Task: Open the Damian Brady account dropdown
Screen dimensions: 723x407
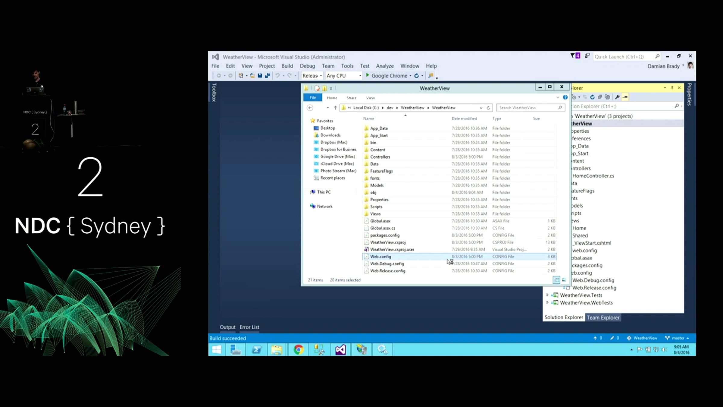Action: click(x=666, y=66)
